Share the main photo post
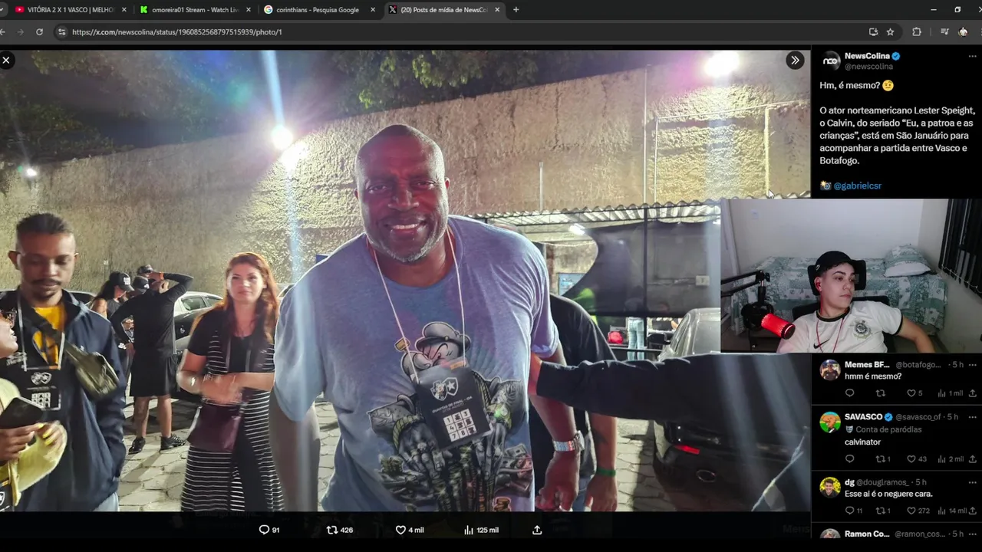 click(537, 530)
